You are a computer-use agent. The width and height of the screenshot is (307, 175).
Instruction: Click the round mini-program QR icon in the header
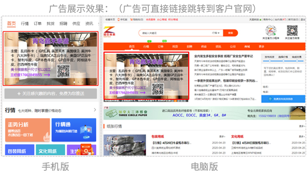click(271, 30)
